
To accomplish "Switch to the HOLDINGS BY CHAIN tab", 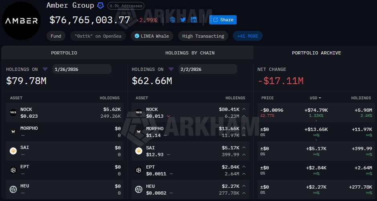I will (190, 53).
